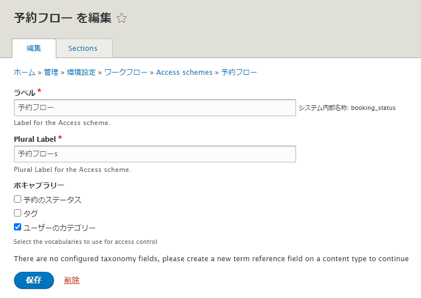Click 'Plural Label for the Access scheme.' description
Viewport: 421px width, 298px height.
pyautogui.click(x=72, y=170)
